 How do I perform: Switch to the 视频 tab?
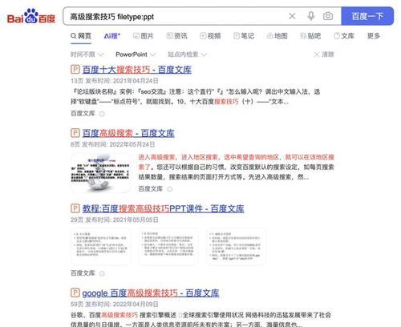[210, 36]
